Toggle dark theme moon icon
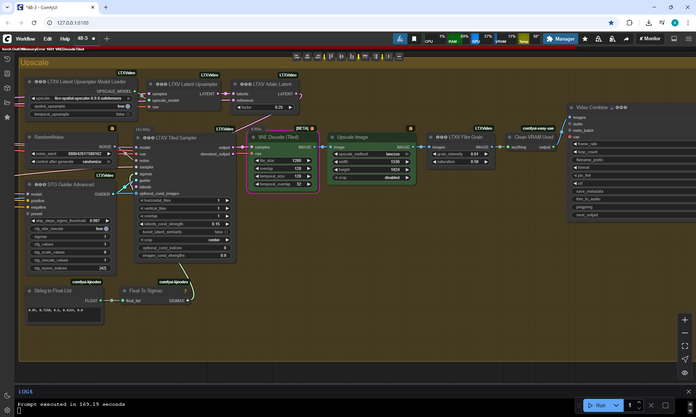This screenshot has width=696, height=417. click(7, 396)
